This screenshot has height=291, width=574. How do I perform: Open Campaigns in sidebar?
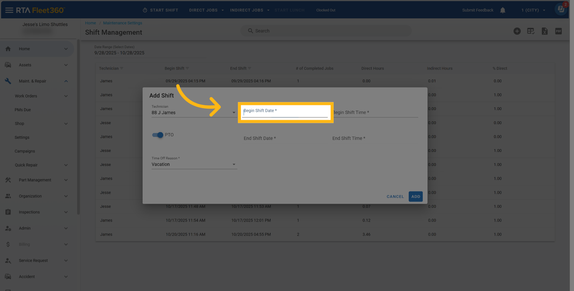click(x=25, y=151)
